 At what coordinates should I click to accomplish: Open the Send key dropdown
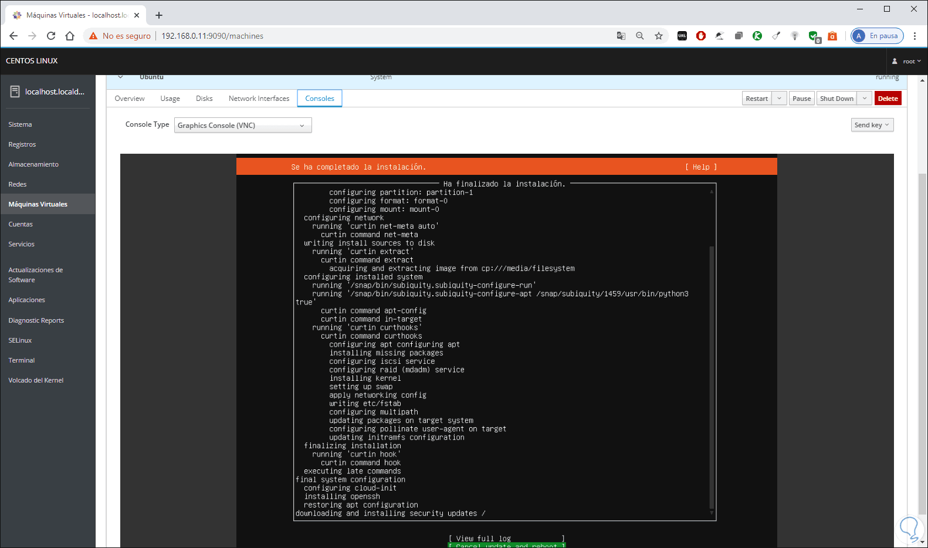tap(872, 125)
